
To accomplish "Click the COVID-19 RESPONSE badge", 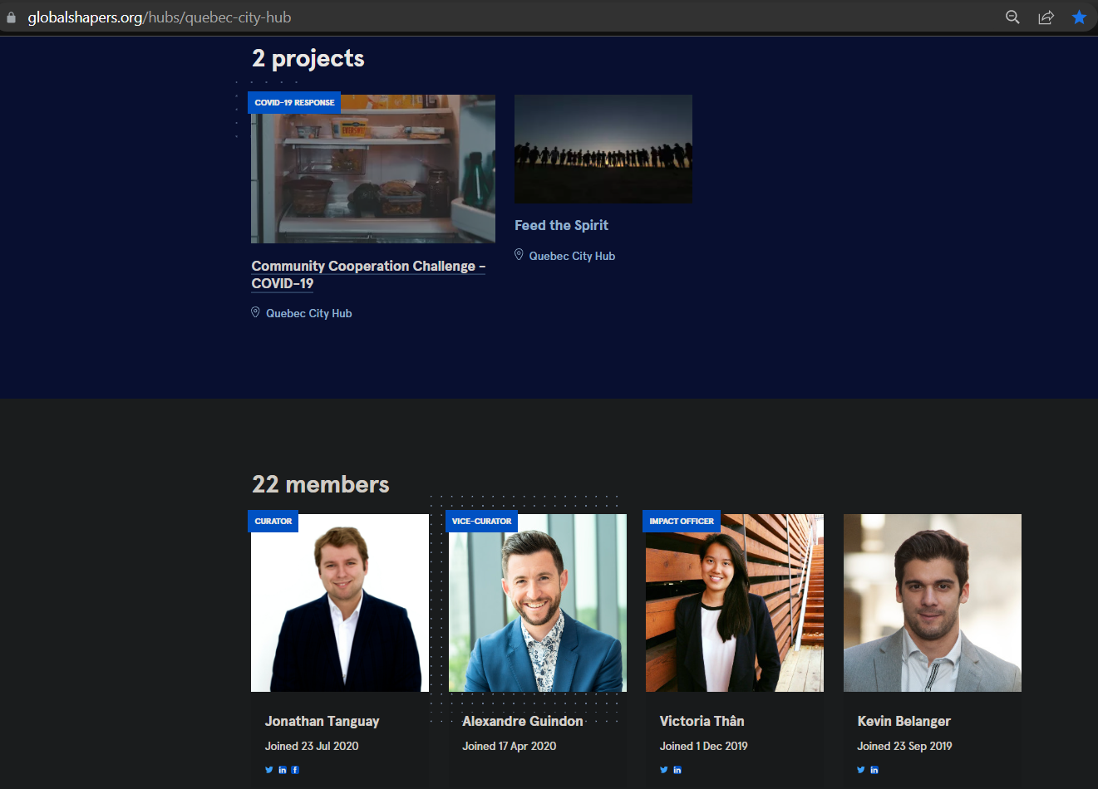I will pos(294,102).
